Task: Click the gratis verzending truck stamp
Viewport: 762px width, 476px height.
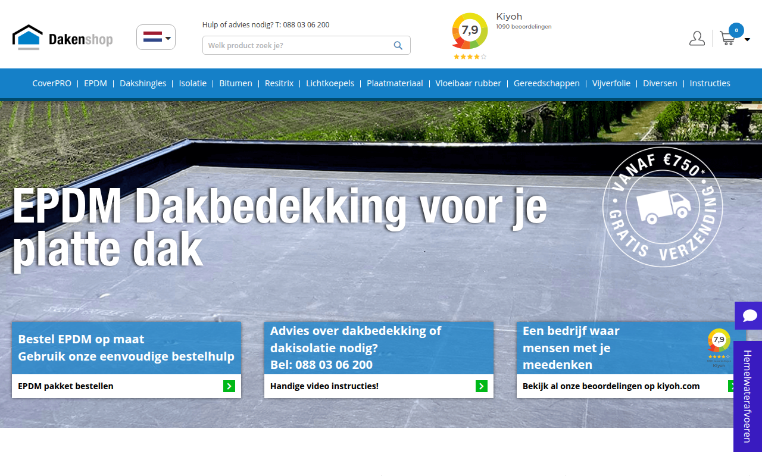Action: [x=663, y=206]
